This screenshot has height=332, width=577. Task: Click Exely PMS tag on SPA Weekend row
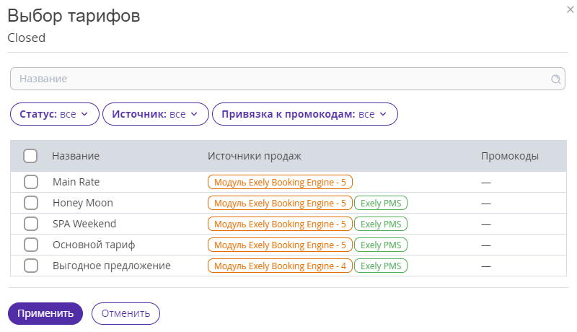click(x=381, y=224)
